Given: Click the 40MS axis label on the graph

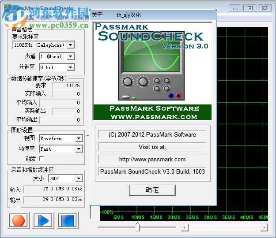Looking at the screenshot, I should click(246, 217).
